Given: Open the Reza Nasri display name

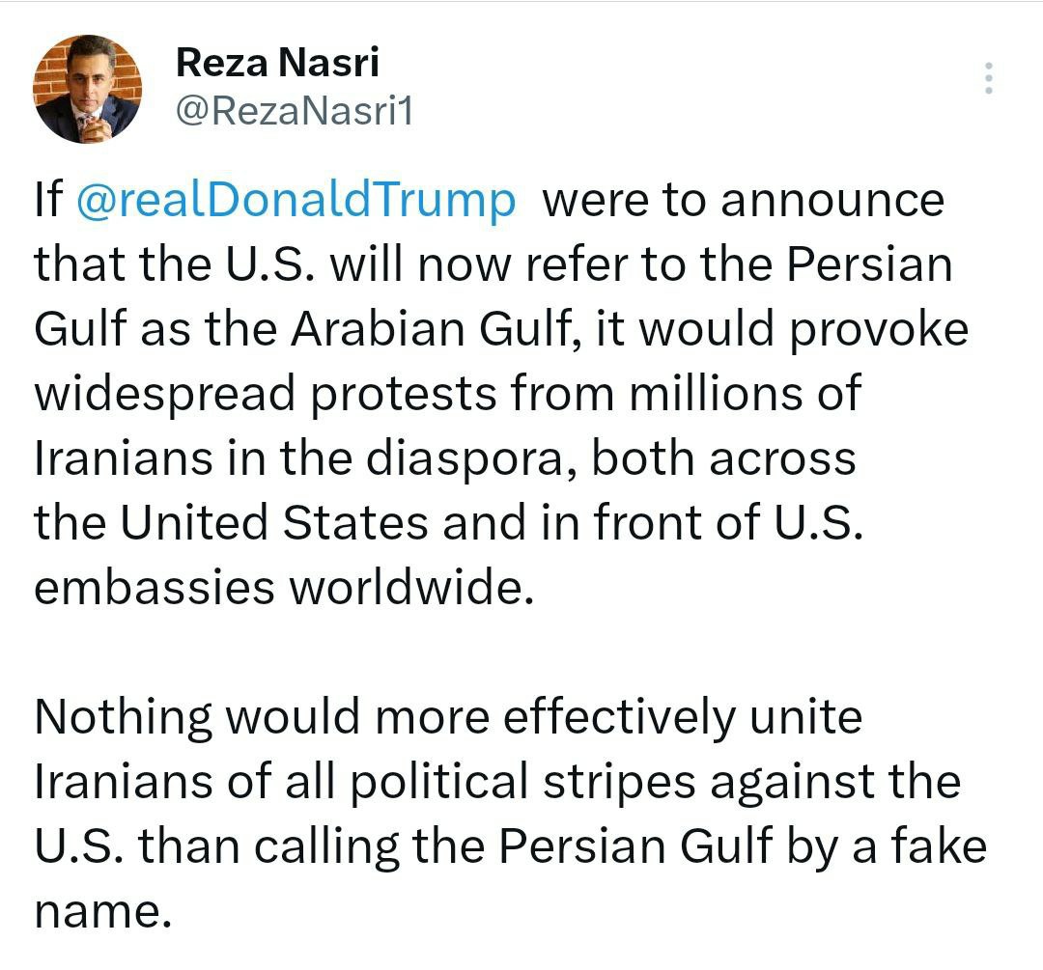Looking at the screenshot, I should 277,62.
